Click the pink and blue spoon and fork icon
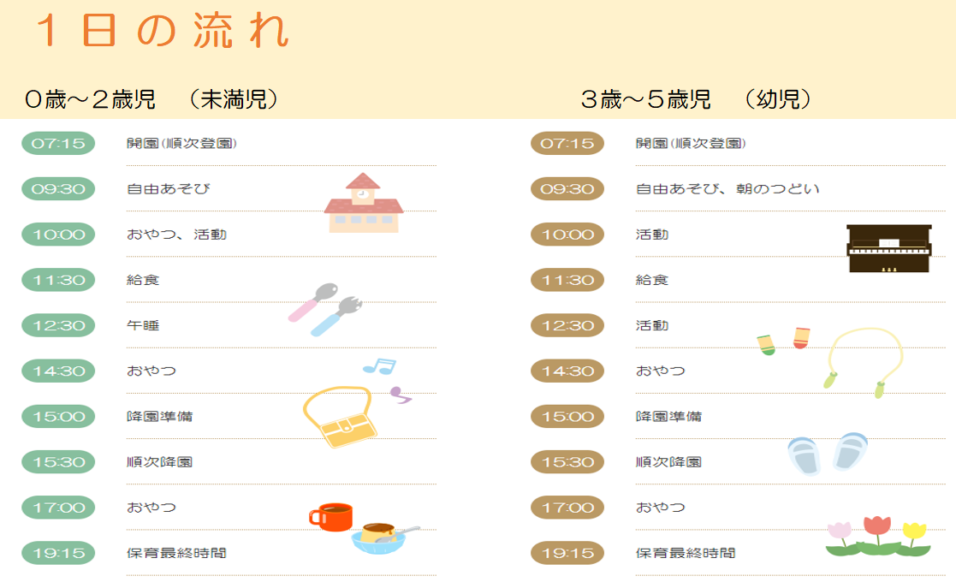This screenshot has height=582, width=956. click(325, 309)
